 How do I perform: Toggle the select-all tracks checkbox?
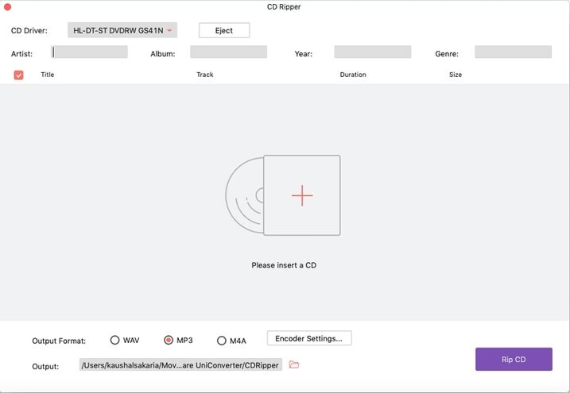pyautogui.click(x=18, y=75)
